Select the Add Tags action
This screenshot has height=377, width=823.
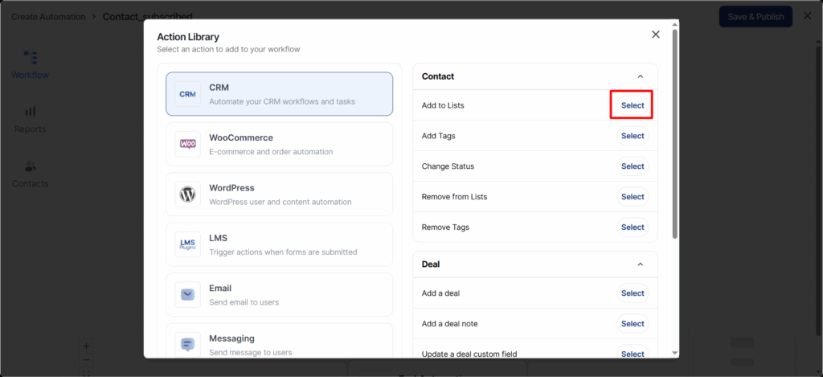coord(632,136)
